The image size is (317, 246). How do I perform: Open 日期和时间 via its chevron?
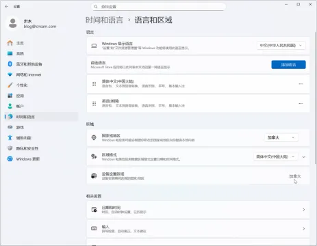[x=304, y=210]
